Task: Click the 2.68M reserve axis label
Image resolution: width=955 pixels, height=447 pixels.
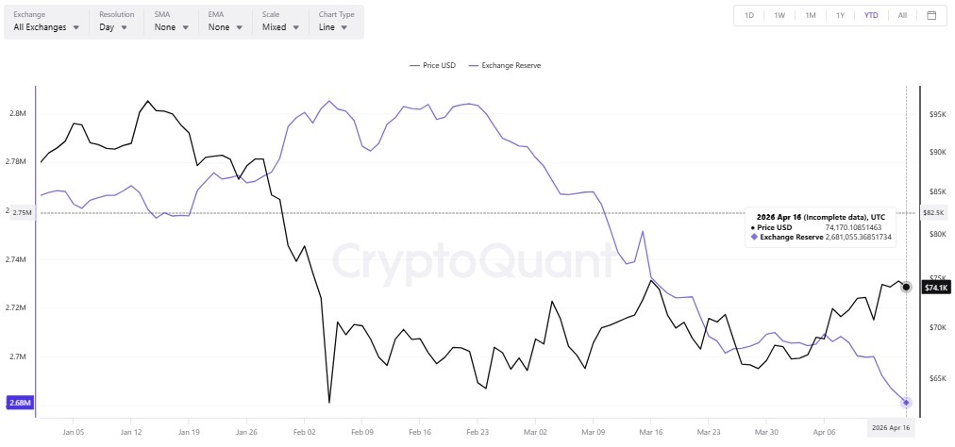Action: tap(20, 403)
